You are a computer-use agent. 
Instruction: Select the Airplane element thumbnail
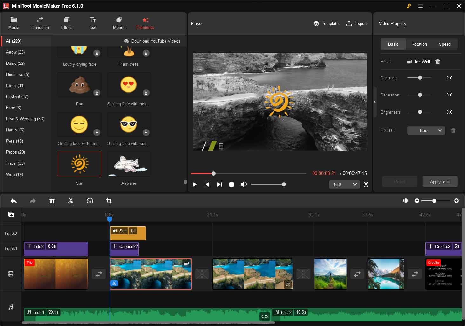129,164
